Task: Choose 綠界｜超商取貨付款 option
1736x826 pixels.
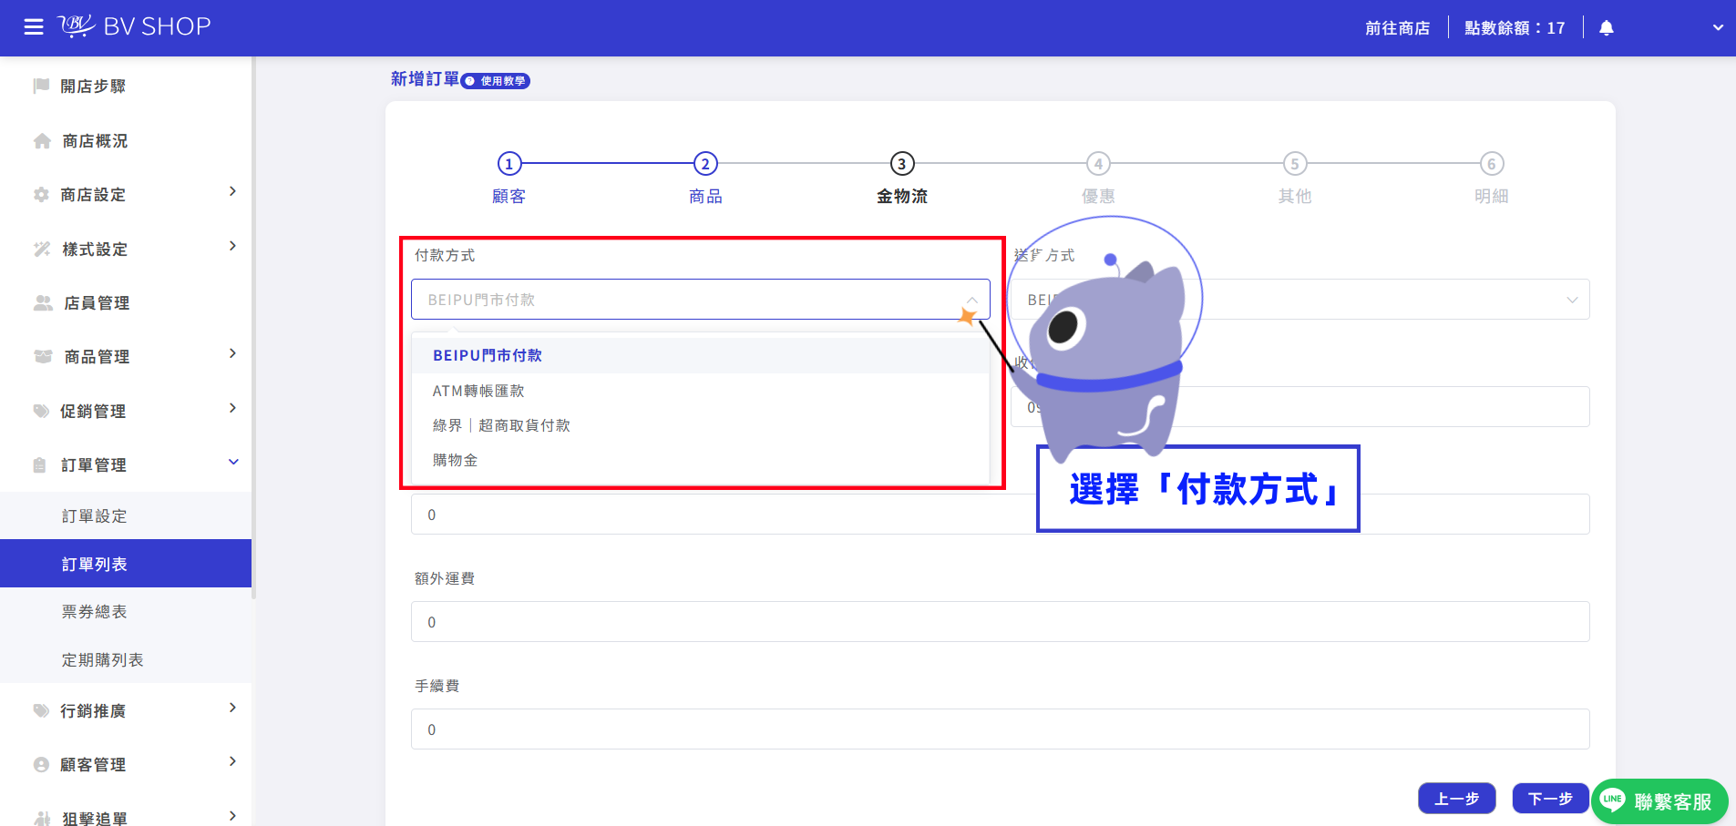Action: coord(701,425)
